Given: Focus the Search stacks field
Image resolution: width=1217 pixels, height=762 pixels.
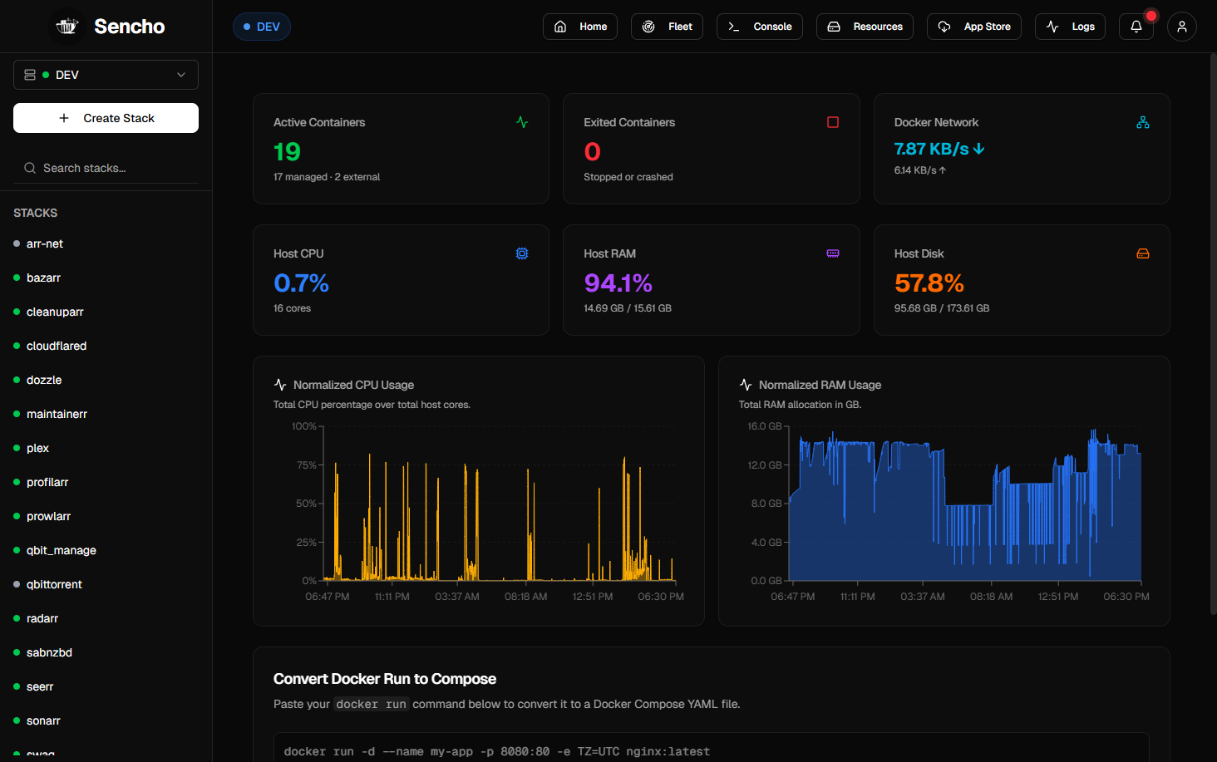Looking at the screenshot, I should 106,168.
